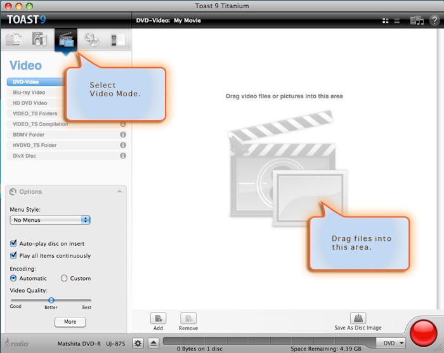Switch to icon grid view
Image resolution: width=444 pixels, height=353 pixels.
386,20
